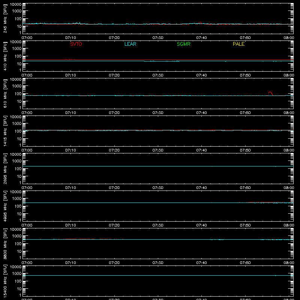Click the 10000 y-axis label of the 8800 MHz plot
The image size is (300, 300).
click(x=16, y=229)
